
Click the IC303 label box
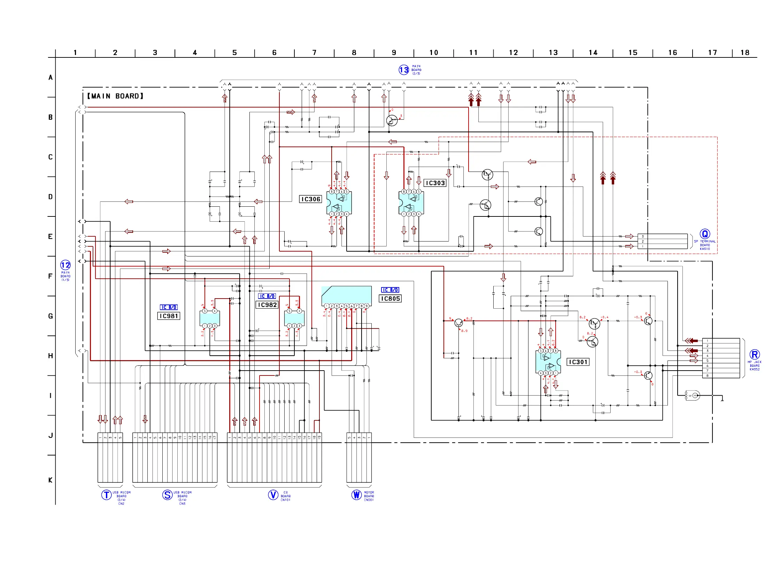[435, 183]
